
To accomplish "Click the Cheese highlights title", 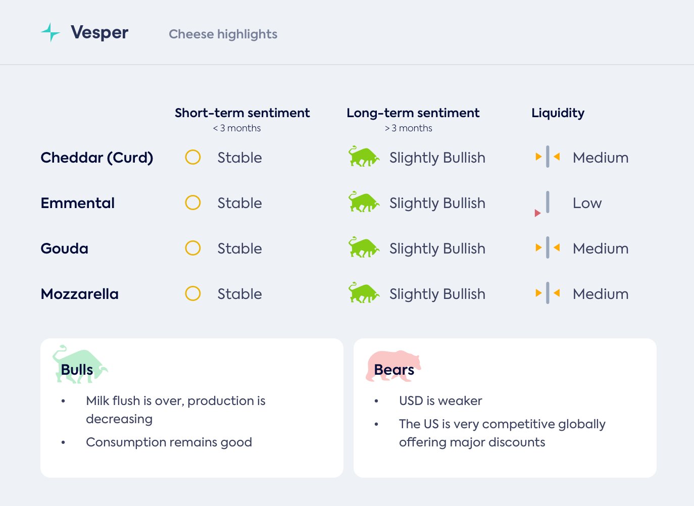I will pyautogui.click(x=223, y=34).
